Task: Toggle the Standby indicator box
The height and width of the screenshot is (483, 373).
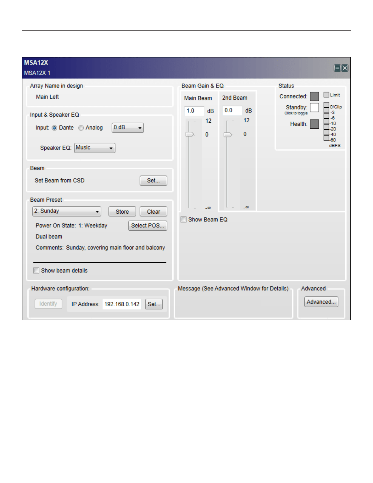Action: (x=314, y=108)
